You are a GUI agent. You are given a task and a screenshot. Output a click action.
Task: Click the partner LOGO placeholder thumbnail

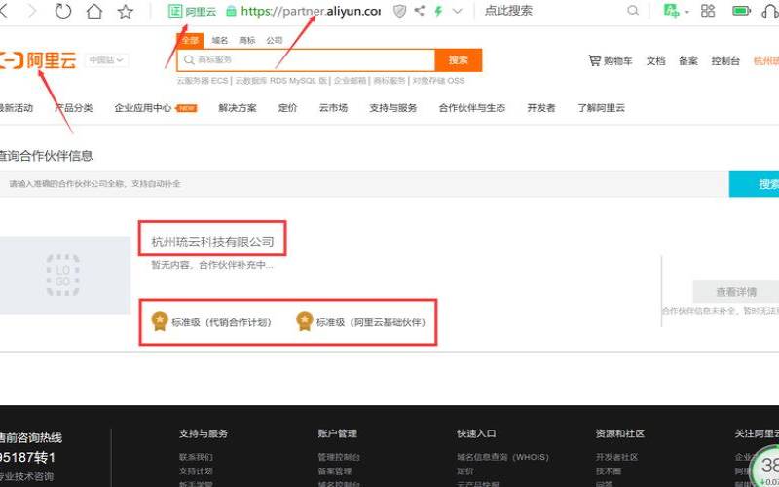(x=63, y=275)
